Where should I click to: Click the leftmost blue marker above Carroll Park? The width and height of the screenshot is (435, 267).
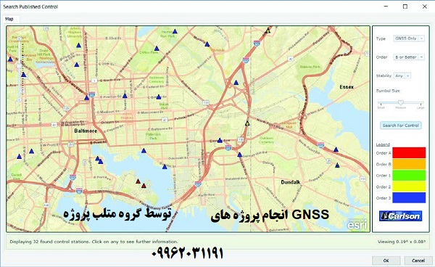[19, 157]
